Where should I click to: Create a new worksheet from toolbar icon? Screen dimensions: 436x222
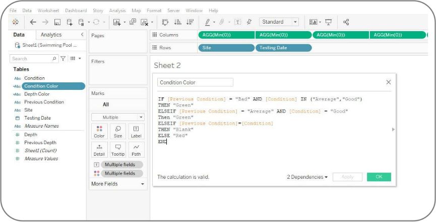click(x=117, y=22)
